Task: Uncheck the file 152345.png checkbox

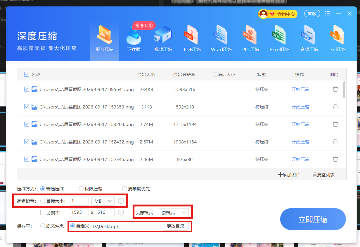Action: pos(27,159)
